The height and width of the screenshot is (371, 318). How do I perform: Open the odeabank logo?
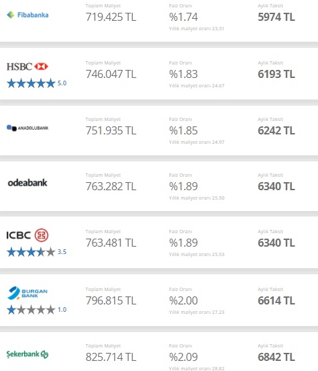point(28,183)
